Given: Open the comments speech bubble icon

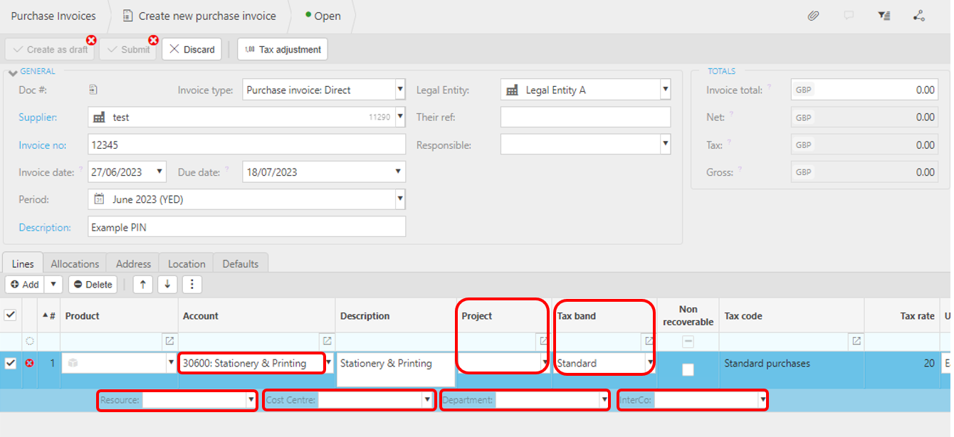Looking at the screenshot, I should pyautogui.click(x=849, y=15).
